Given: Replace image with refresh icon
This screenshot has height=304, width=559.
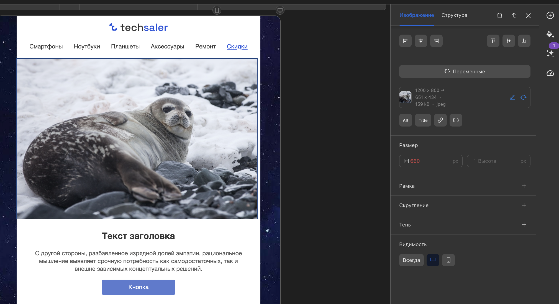Looking at the screenshot, I should click(x=523, y=97).
